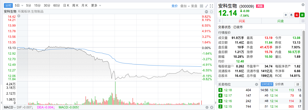
Task: Switch to 60分 minute chart
Action: pos(57,5)
